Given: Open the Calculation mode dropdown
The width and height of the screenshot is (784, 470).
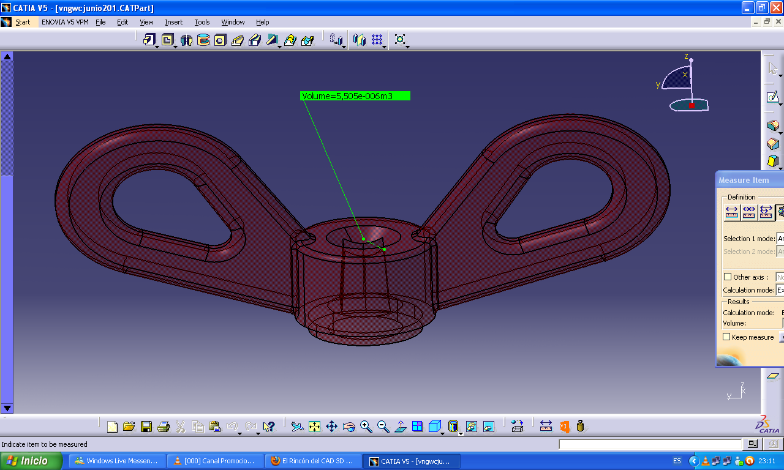Looking at the screenshot, I should point(780,290).
